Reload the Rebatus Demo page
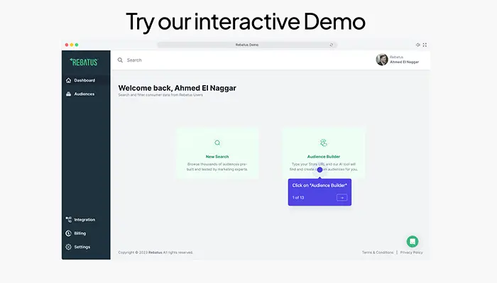Viewport: 497px width, 283px height. coord(332,45)
